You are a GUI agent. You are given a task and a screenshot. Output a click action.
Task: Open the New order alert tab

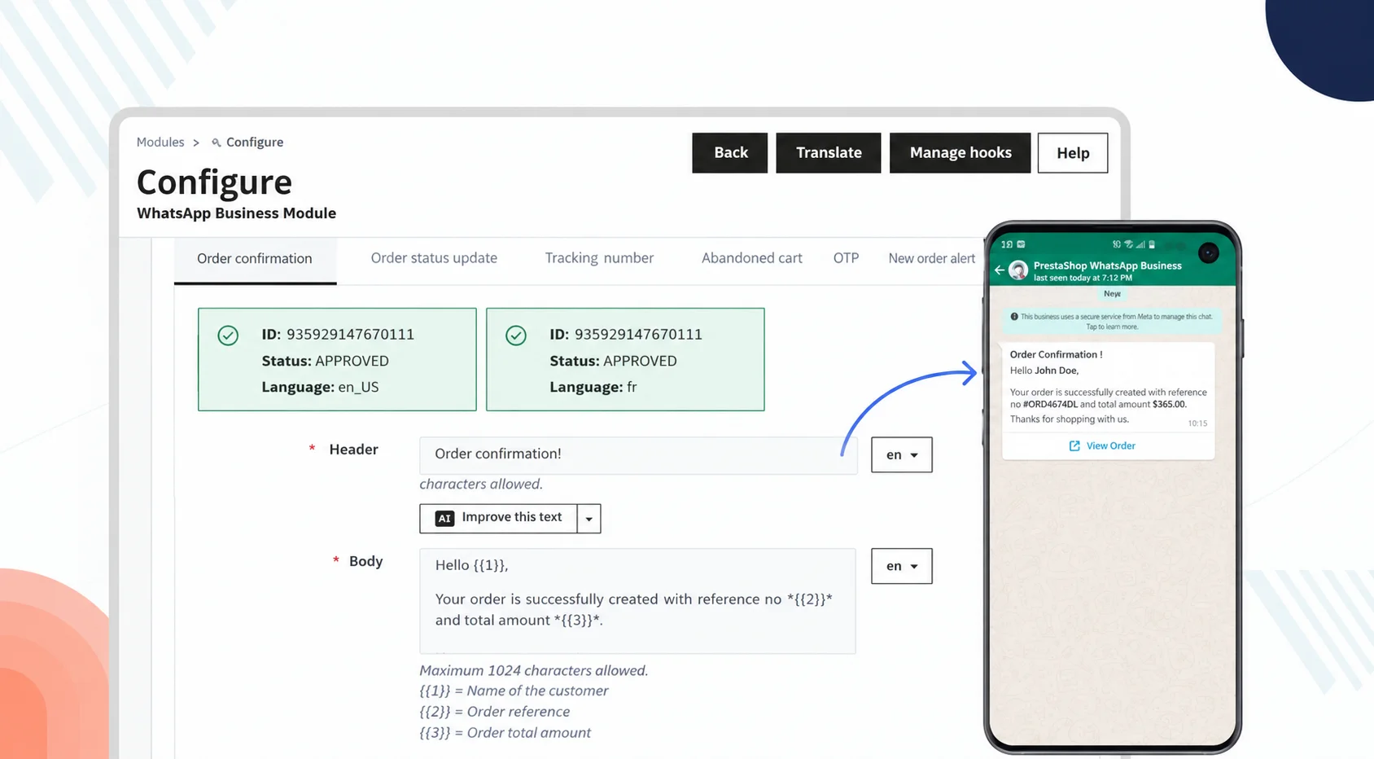point(931,258)
